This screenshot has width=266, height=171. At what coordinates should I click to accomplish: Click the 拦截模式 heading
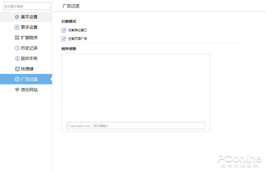pyautogui.click(x=69, y=22)
